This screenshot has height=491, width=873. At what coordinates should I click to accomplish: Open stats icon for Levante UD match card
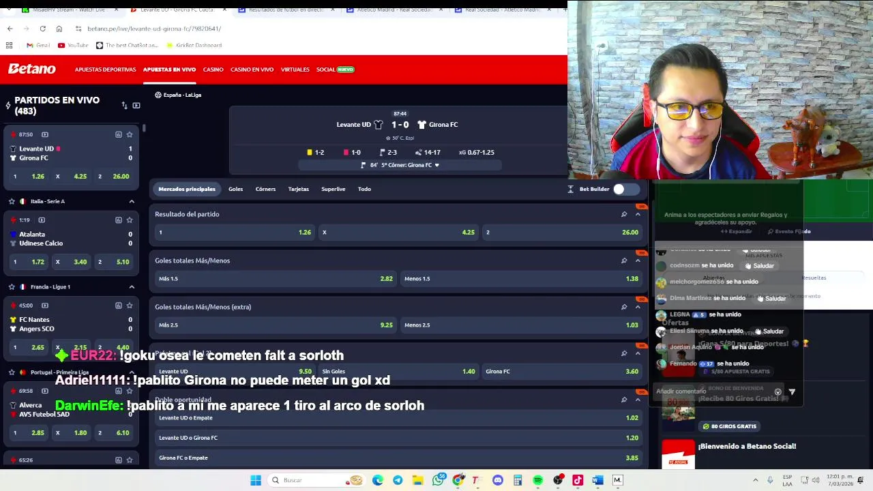coord(118,134)
